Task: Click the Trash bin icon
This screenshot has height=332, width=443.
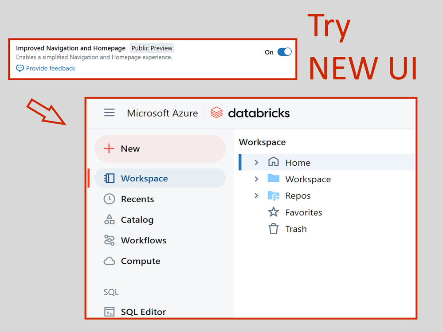Action: [274, 229]
